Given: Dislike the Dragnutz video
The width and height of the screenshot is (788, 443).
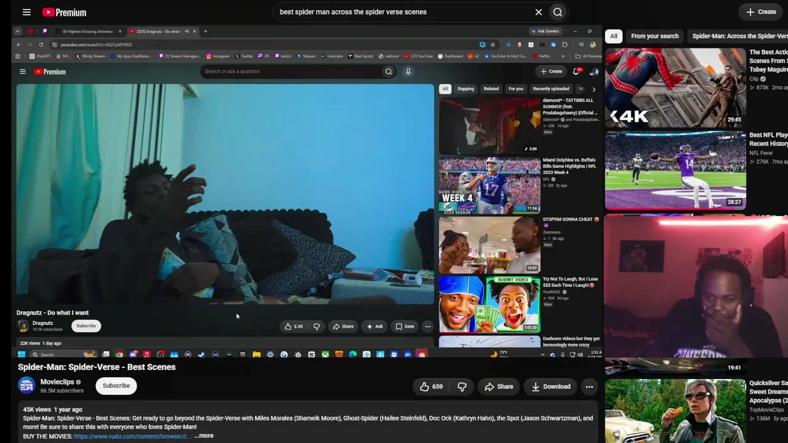Looking at the screenshot, I should (316, 326).
